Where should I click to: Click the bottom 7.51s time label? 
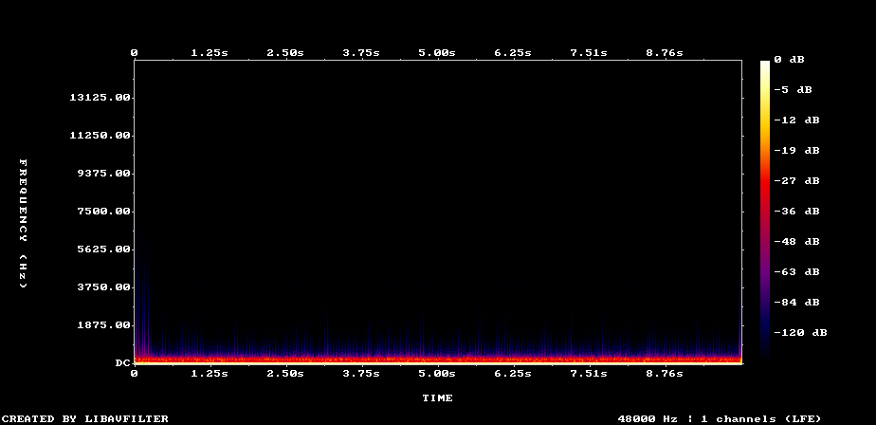tap(589, 374)
